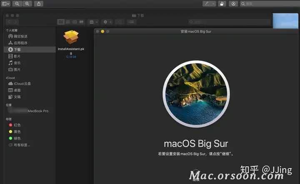Switch Finder to list view
Image resolution: width=300 pixels, height=184 pixels.
point(68,22)
